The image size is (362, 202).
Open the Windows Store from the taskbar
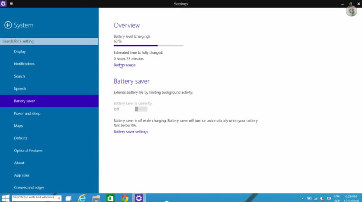coord(110,198)
